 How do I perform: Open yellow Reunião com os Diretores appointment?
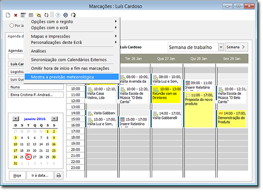[166, 94]
